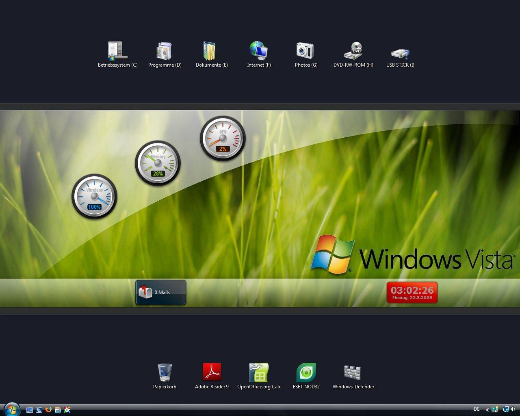Open the network connection tray icon
The height and width of the screenshot is (416, 520).
pos(506,409)
